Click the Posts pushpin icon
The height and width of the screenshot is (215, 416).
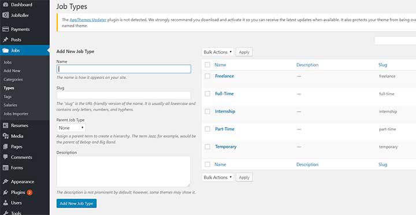click(5, 40)
